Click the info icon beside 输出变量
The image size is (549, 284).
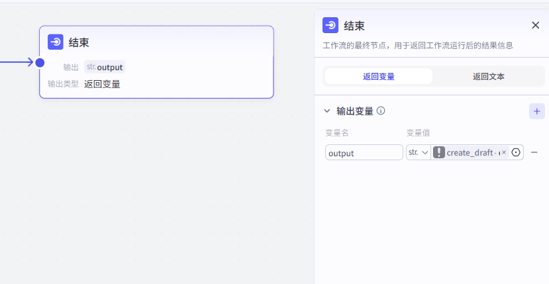[x=381, y=111]
